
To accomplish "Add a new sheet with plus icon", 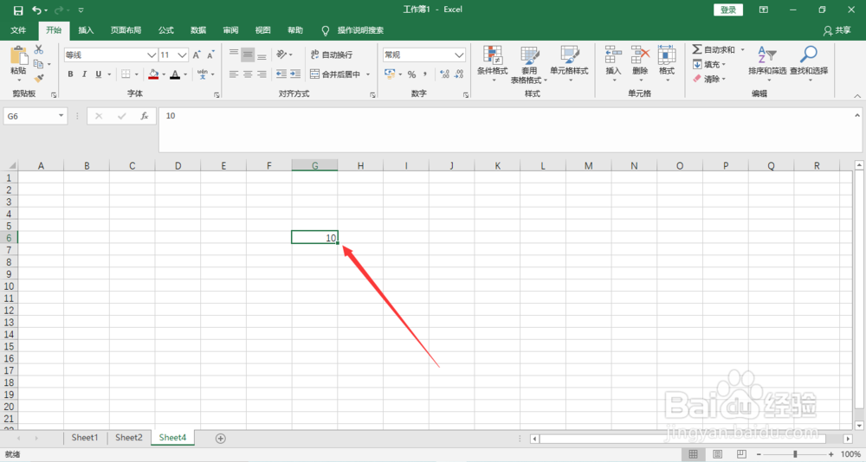I will coord(220,439).
